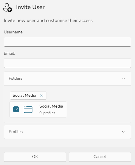Click the Social Media tag chip label
135x165 pixels.
pyautogui.click(x=24, y=96)
